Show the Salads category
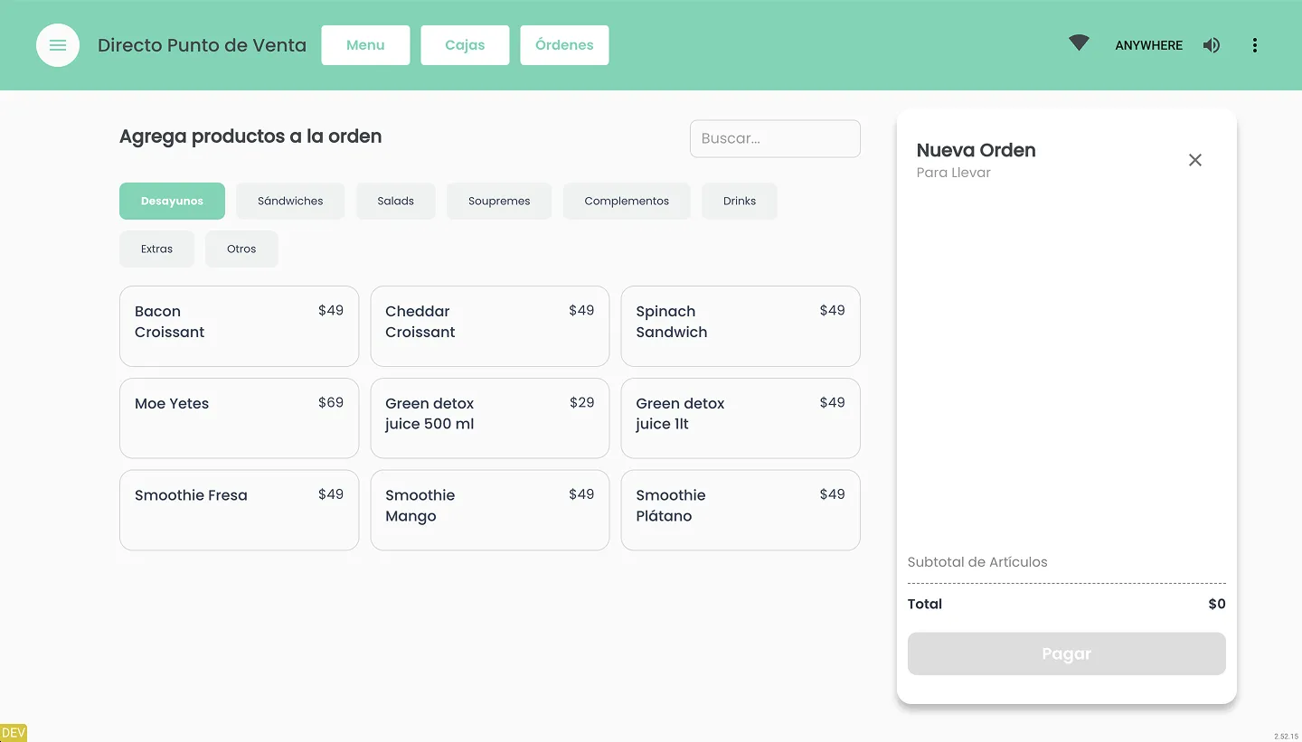The width and height of the screenshot is (1302, 742). tap(395, 201)
